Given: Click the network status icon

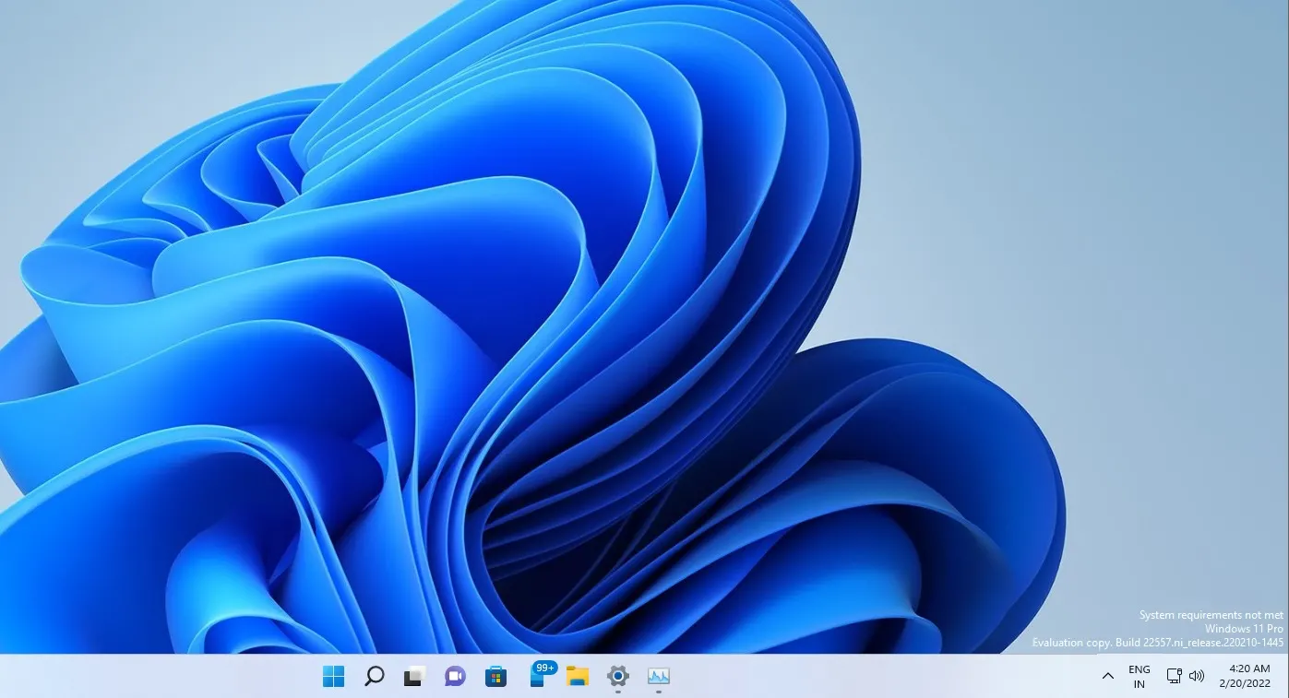Looking at the screenshot, I should pyautogui.click(x=1173, y=676).
